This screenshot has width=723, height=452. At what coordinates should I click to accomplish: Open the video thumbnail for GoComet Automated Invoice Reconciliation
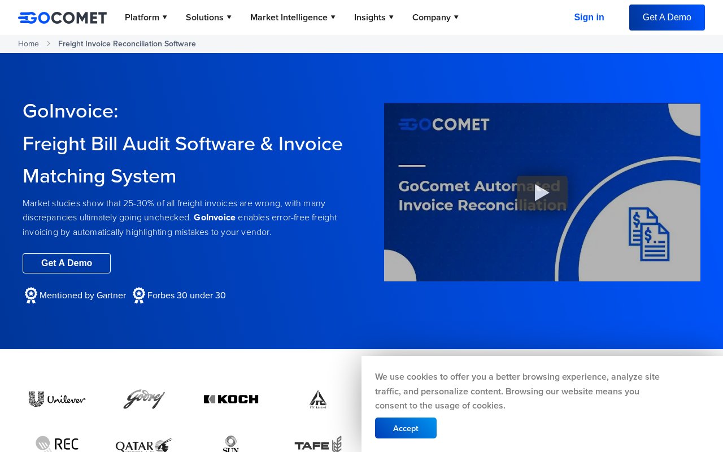click(x=542, y=193)
